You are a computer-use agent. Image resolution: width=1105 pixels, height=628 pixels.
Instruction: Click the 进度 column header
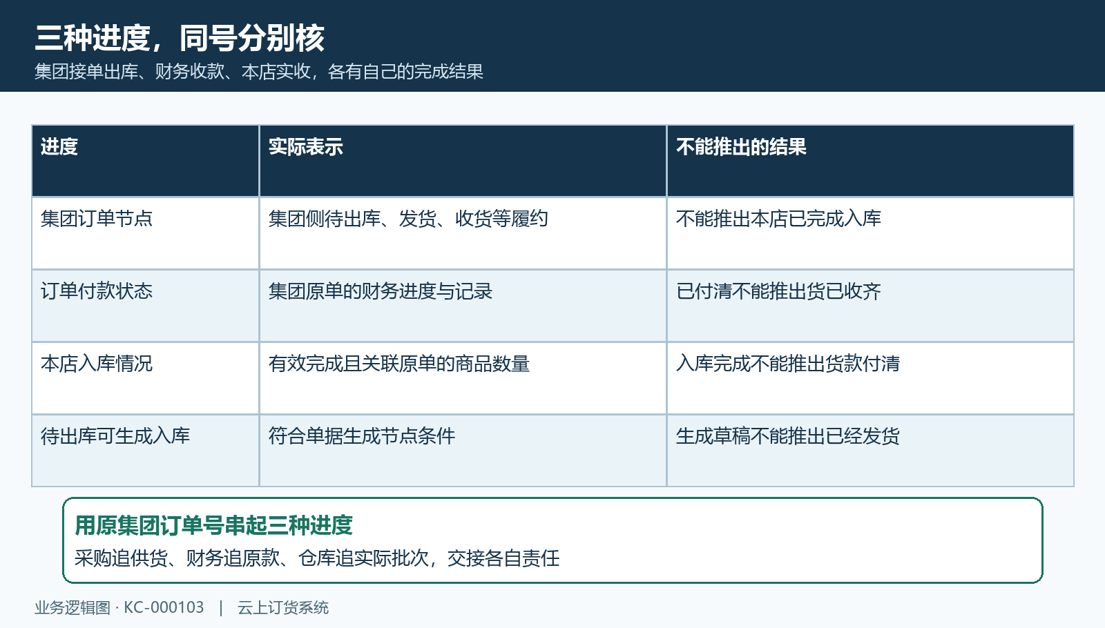pyautogui.click(x=145, y=161)
